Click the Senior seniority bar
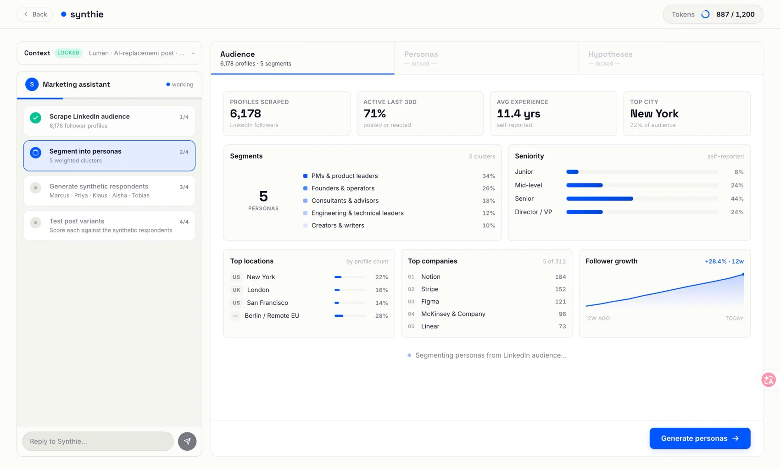780x469 pixels. [642, 199]
